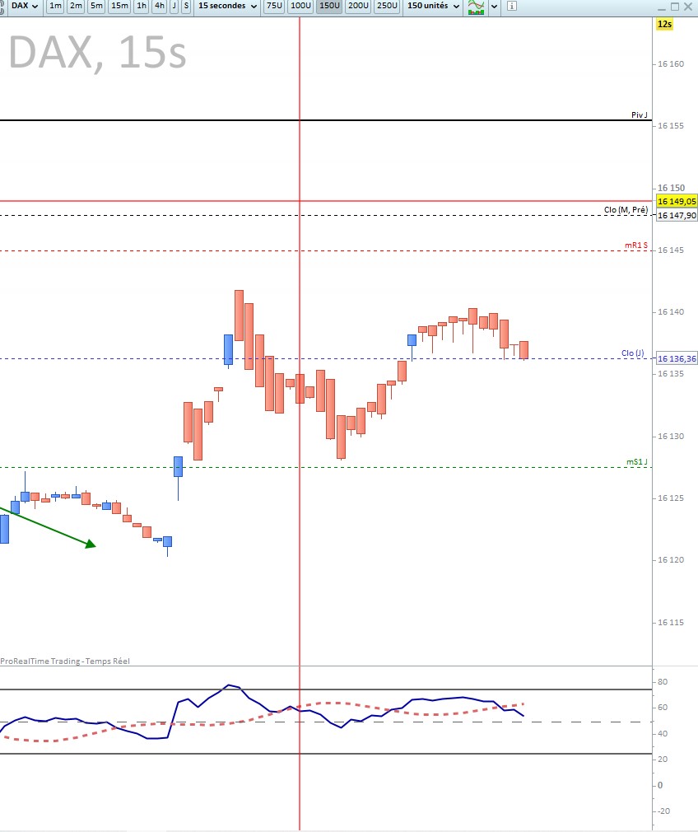Screen dimensions: 698x832
Task: Click the 16 147,90 price label
Action: pyautogui.click(x=677, y=216)
